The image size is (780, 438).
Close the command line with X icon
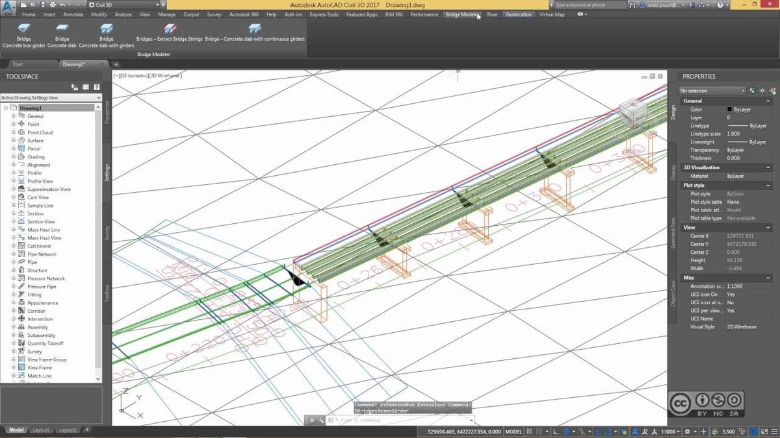coord(312,420)
